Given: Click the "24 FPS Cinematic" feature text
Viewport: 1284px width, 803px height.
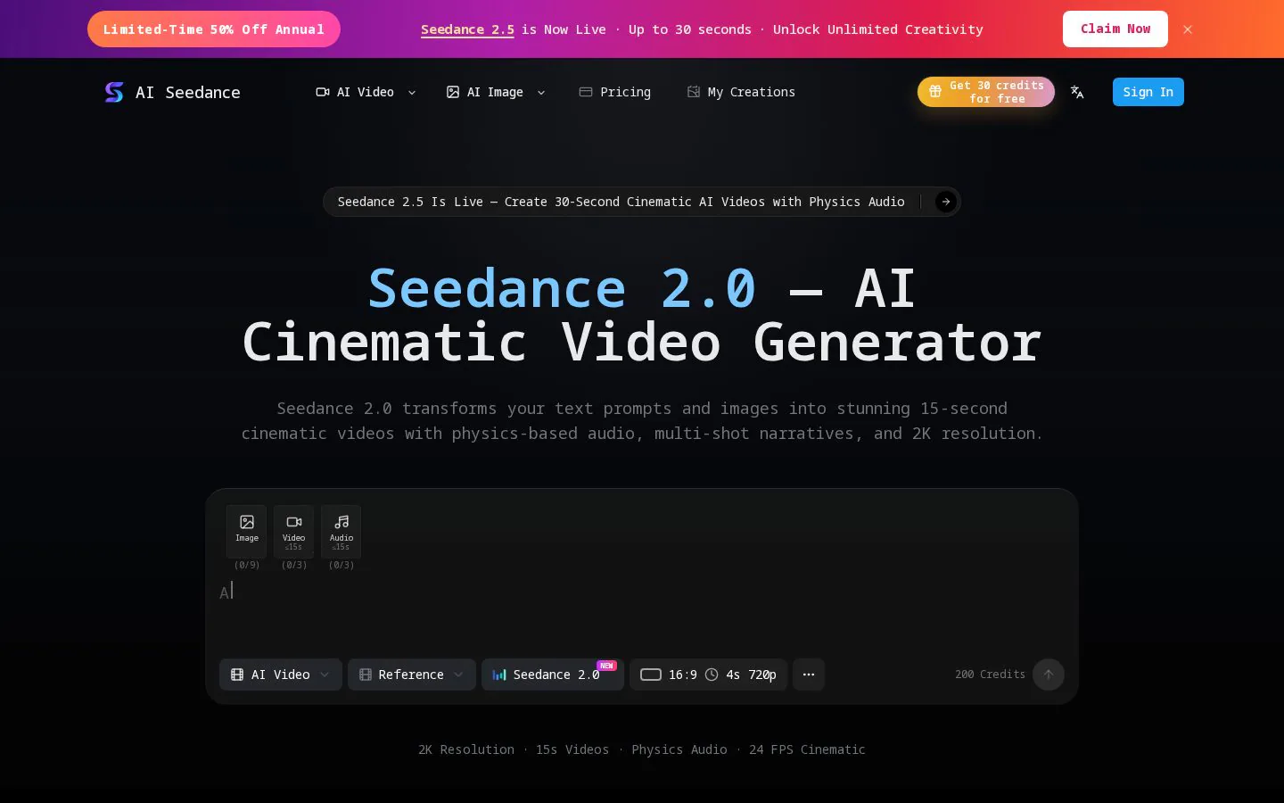Looking at the screenshot, I should pyautogui.click(x=807, y=749).
